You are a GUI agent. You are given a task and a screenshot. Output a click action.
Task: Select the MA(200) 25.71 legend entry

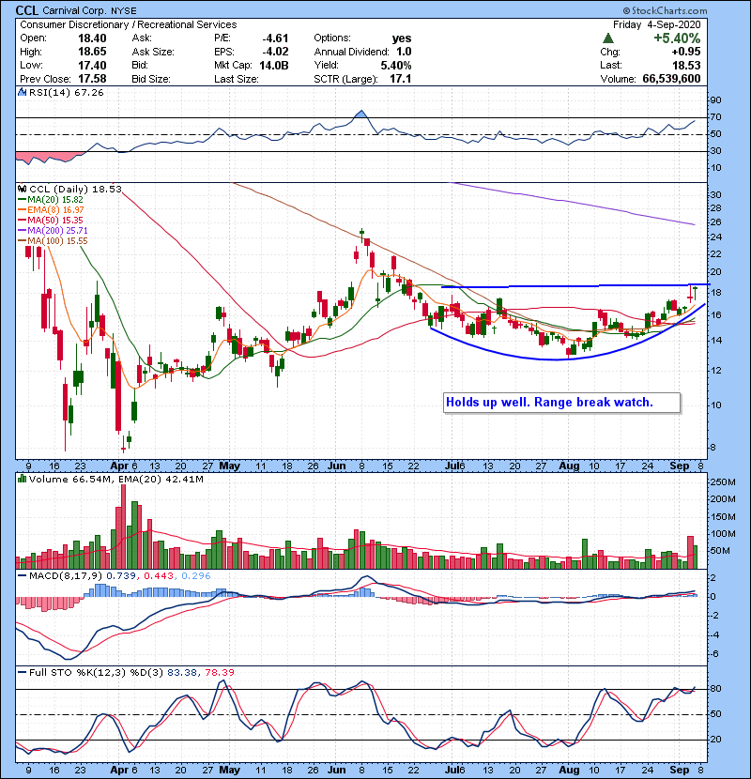click(x=53, y=231)
